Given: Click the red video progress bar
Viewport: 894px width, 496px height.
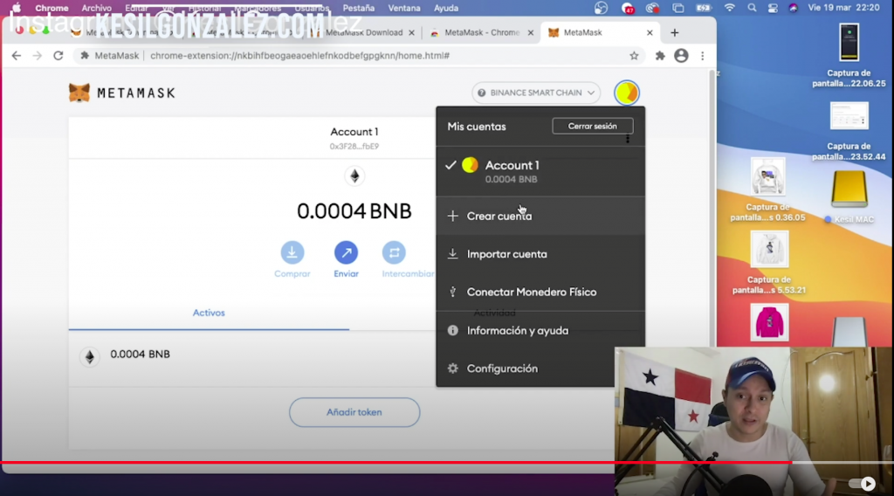Looking at the screenshot, I should pos(393,462).
